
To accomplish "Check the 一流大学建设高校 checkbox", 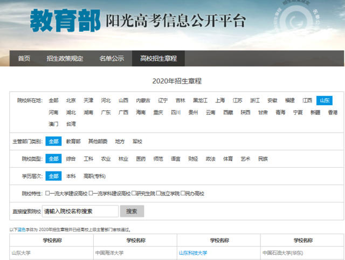I will [x=47, y=193].
